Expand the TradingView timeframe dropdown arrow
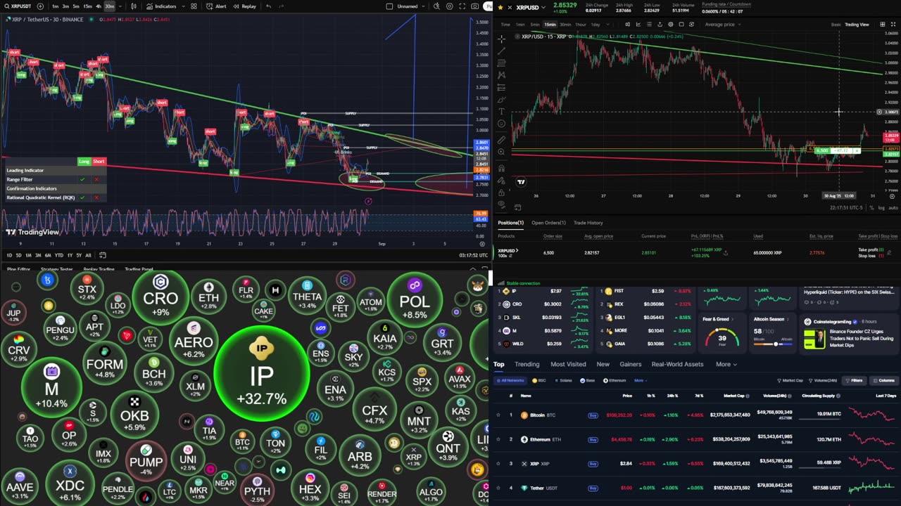Image resolution: width=901 pixels, height=506 pixels. pyautogui.click(x=120, y=6)
